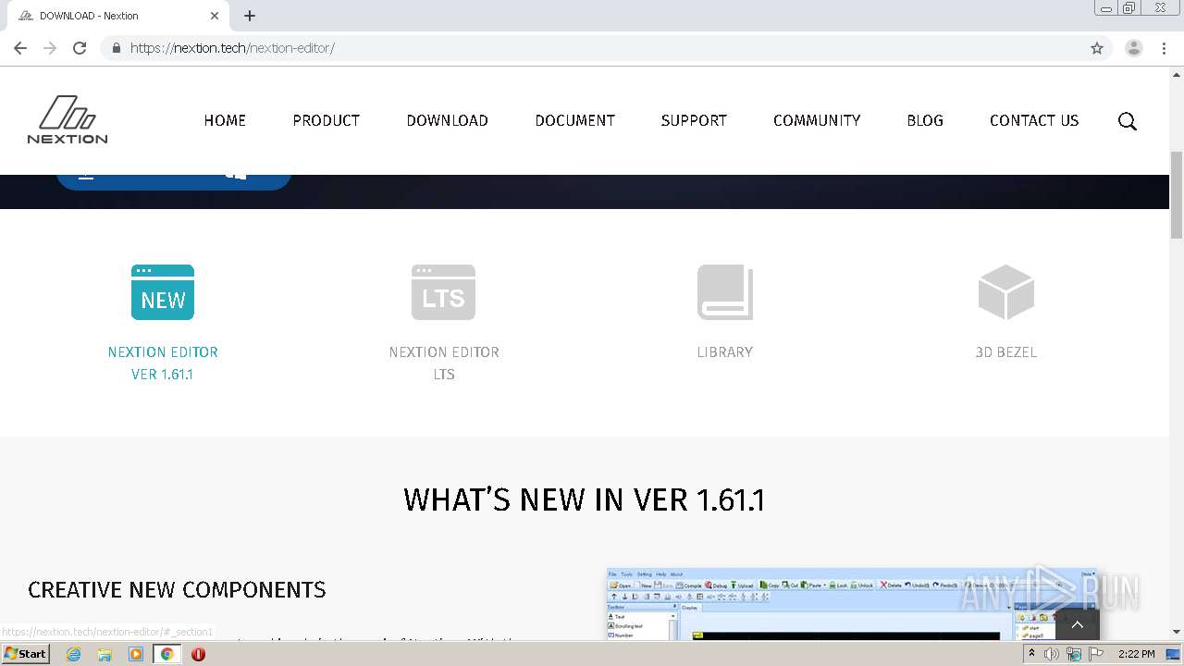Image resolution: width=1184 pixels, height=666 pixels.
Task: Reload the current page
Action: 80,48
